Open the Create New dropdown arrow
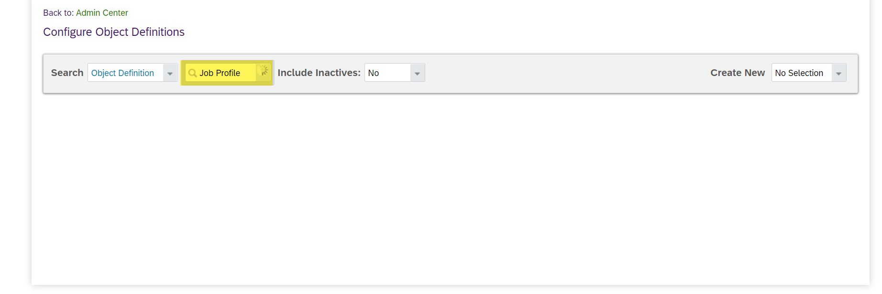The width and height of the screenshot is (882, 294). 839,73
